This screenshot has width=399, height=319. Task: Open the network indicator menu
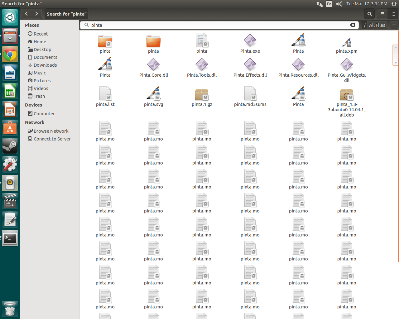click(320, 4)
